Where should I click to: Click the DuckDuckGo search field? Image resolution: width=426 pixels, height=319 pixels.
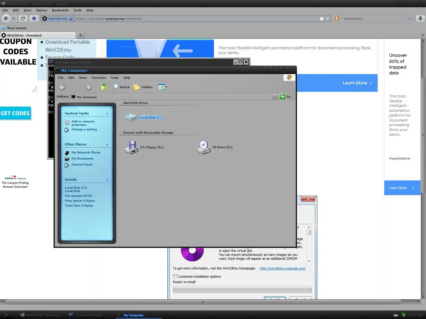click(x=375, y=19)
